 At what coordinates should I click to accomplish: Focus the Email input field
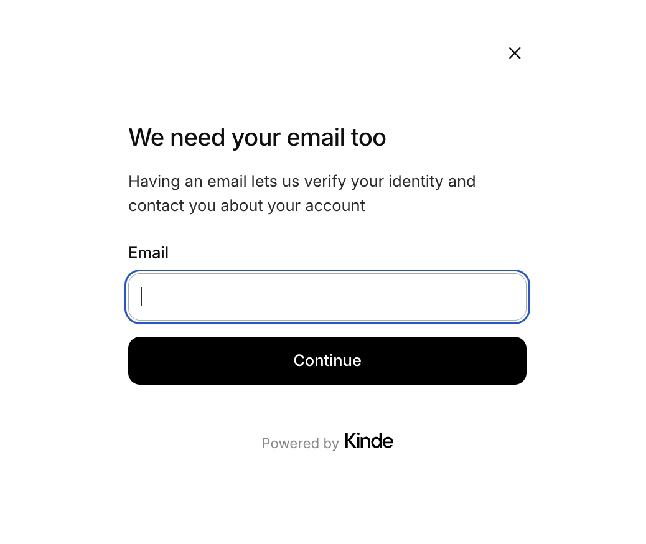click(x=327, y=297)
